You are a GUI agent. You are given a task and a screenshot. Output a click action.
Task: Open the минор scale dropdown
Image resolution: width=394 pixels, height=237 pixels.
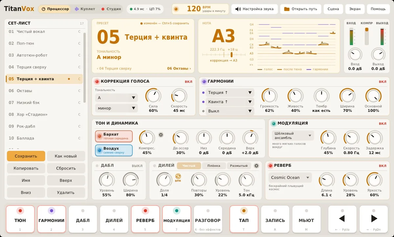coord(116,108)
